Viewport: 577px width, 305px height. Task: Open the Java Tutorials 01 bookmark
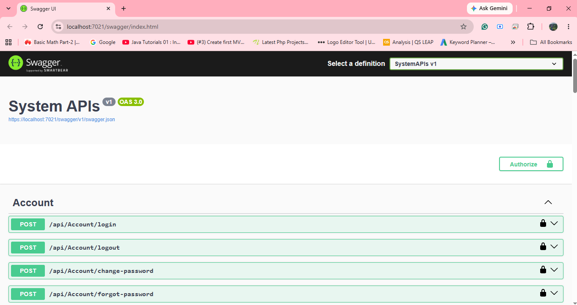[152, 42]
